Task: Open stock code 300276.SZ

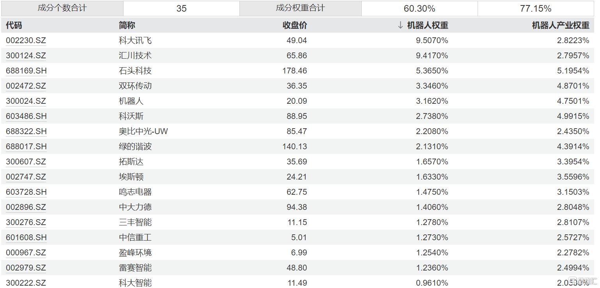Action: (26, 222)
